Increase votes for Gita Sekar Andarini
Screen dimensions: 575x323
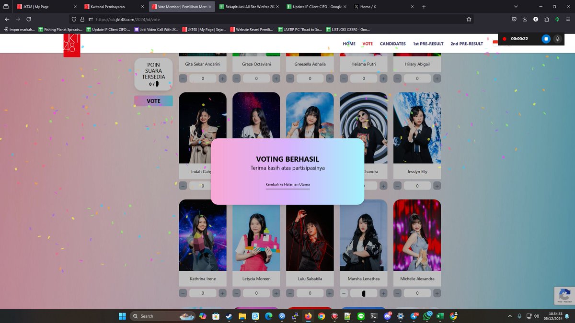(223, 78)
